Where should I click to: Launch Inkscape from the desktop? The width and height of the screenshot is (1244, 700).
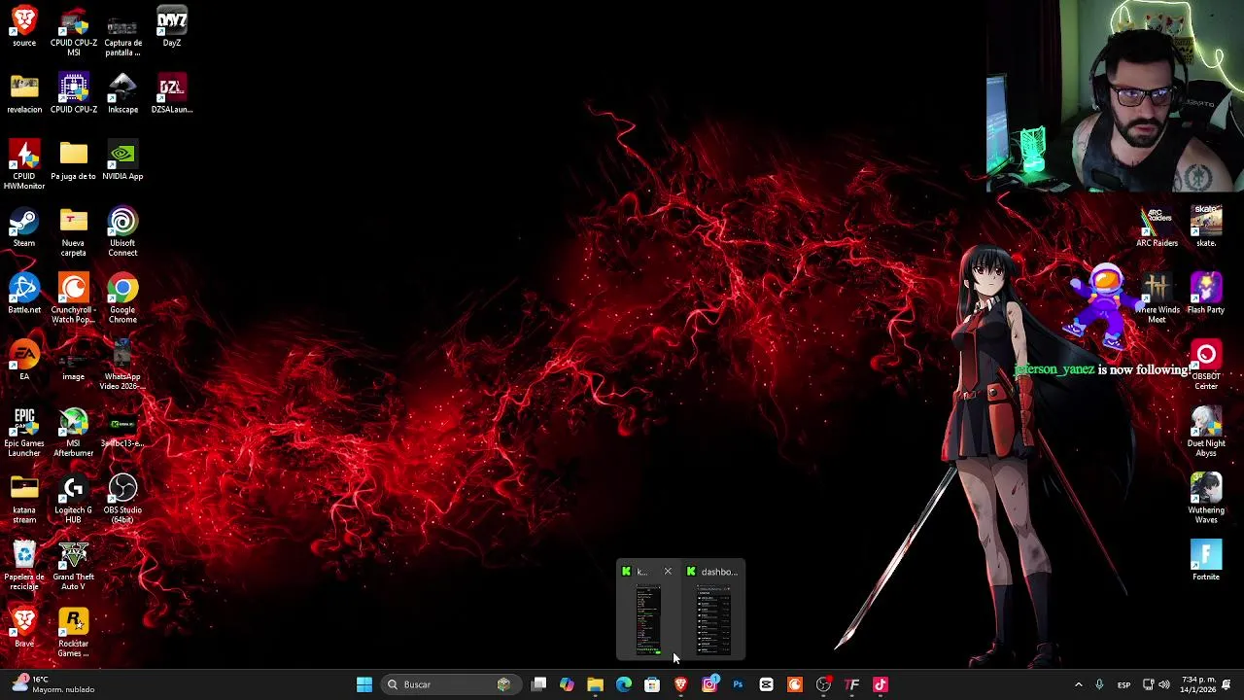[122, 93]
